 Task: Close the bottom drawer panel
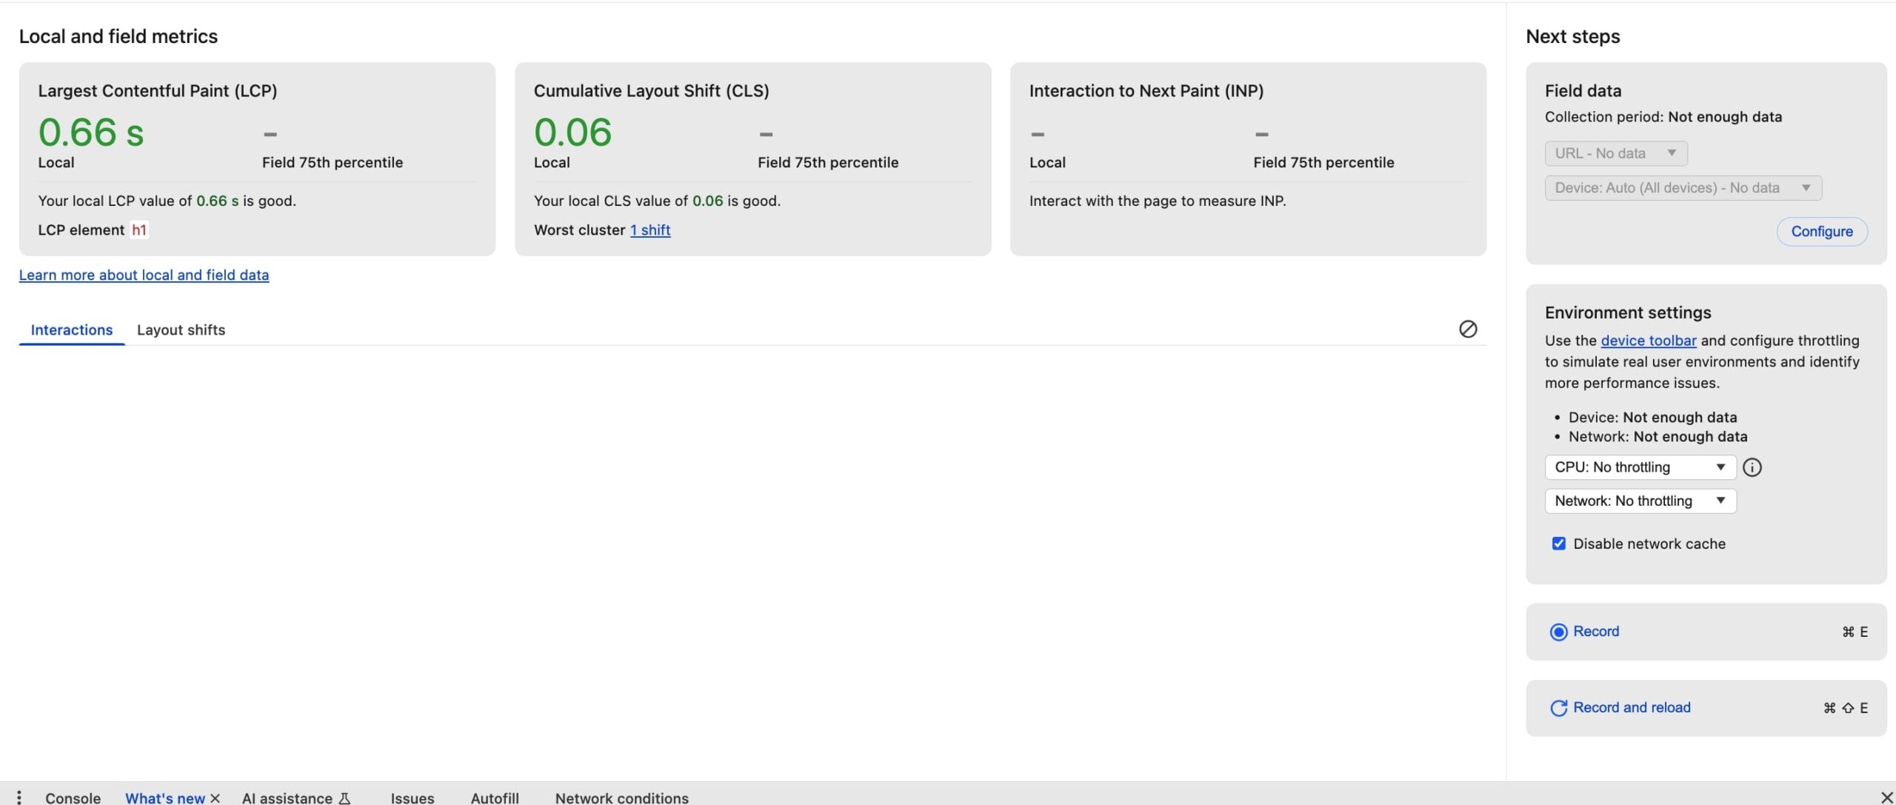point(1886,797)
